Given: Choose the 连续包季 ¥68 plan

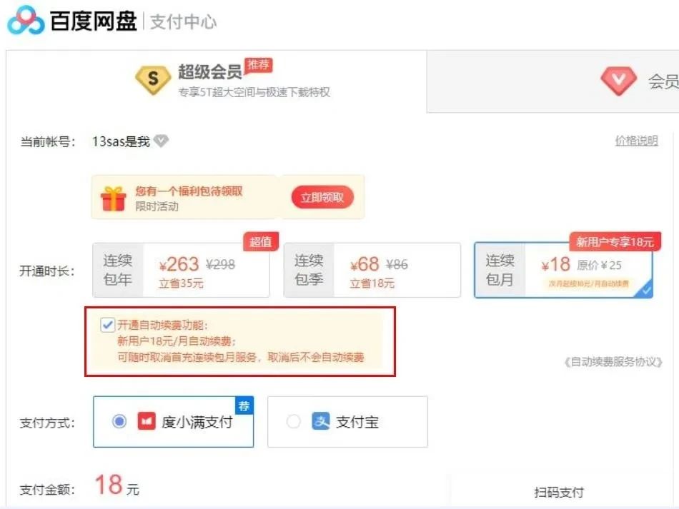Looking at the screenshot, I should click(372, 271).
